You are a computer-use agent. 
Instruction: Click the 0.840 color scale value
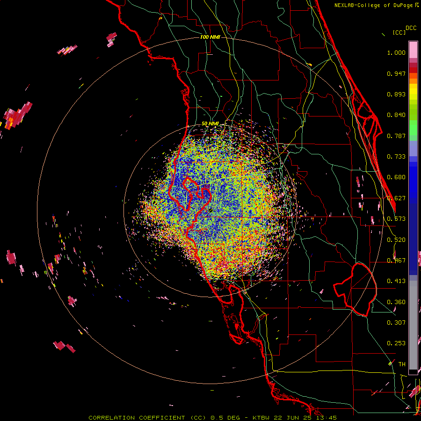[396, 115]
